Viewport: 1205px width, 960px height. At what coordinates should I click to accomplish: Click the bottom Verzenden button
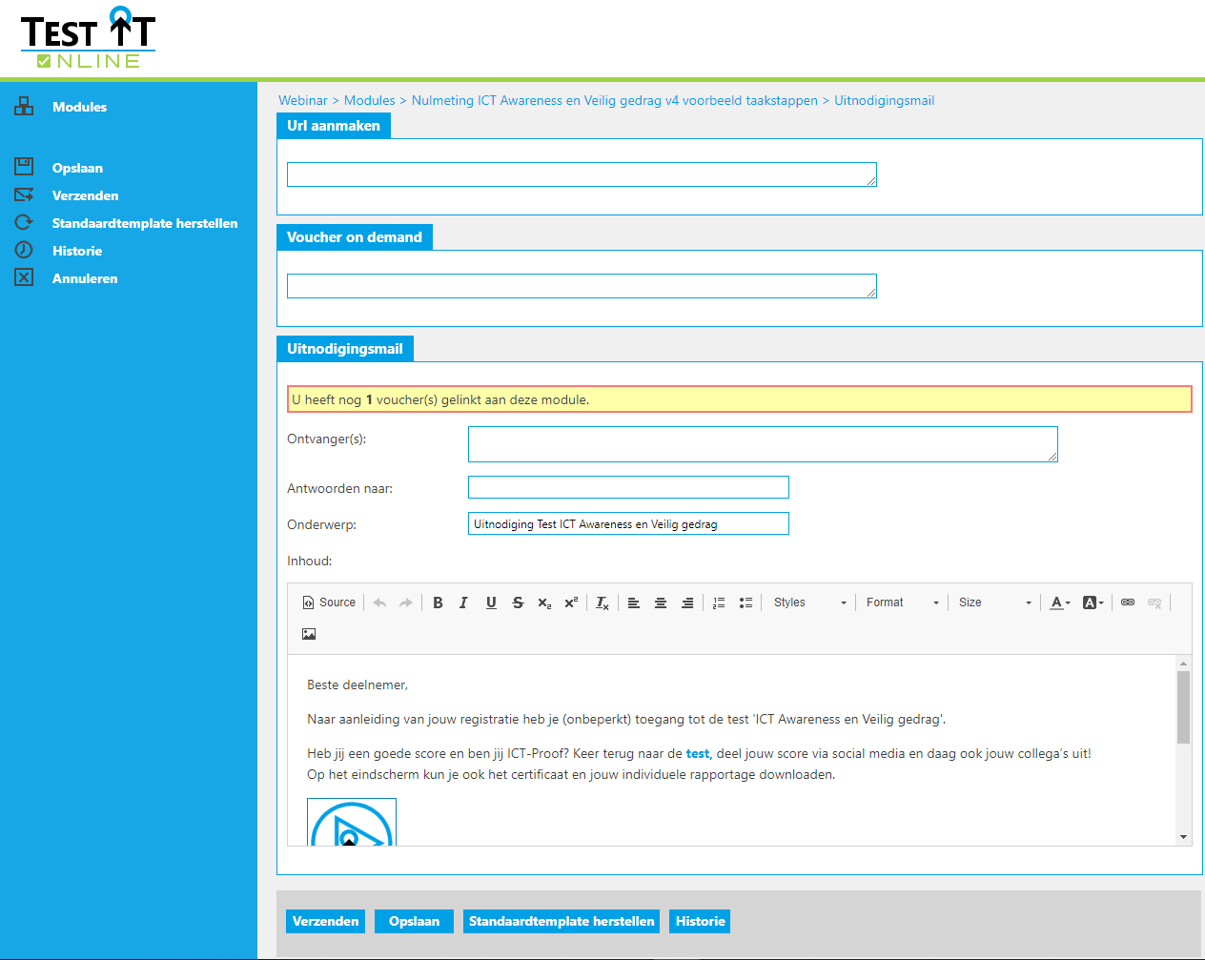pyautogui.click(x=325, y=921)
